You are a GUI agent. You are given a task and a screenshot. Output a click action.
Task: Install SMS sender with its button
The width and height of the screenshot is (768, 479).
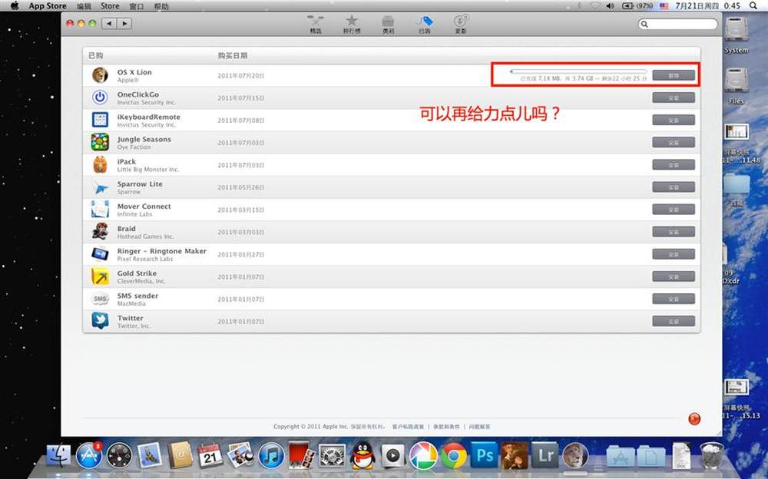pos(674,299)
